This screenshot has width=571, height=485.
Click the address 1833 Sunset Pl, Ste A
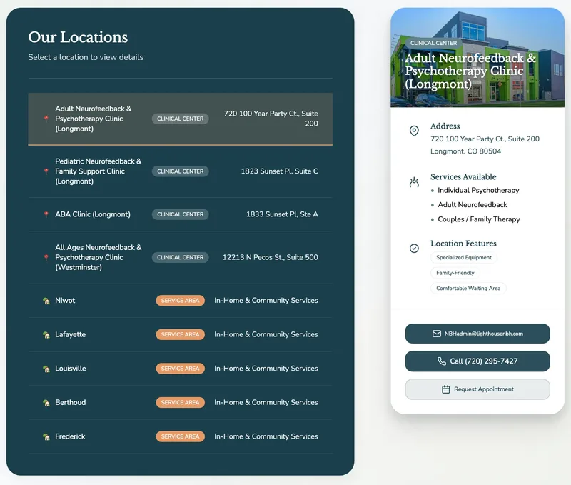282,214
